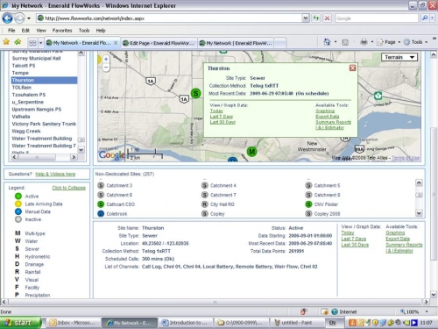Click Last 7 Days link in popup
Viewport: 438px width, 329px height.
(222, 117)
